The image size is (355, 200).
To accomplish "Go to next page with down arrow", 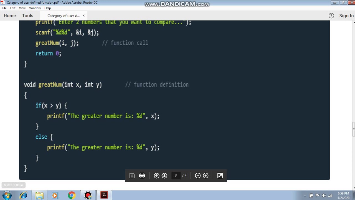I will [x=164, y=176].
